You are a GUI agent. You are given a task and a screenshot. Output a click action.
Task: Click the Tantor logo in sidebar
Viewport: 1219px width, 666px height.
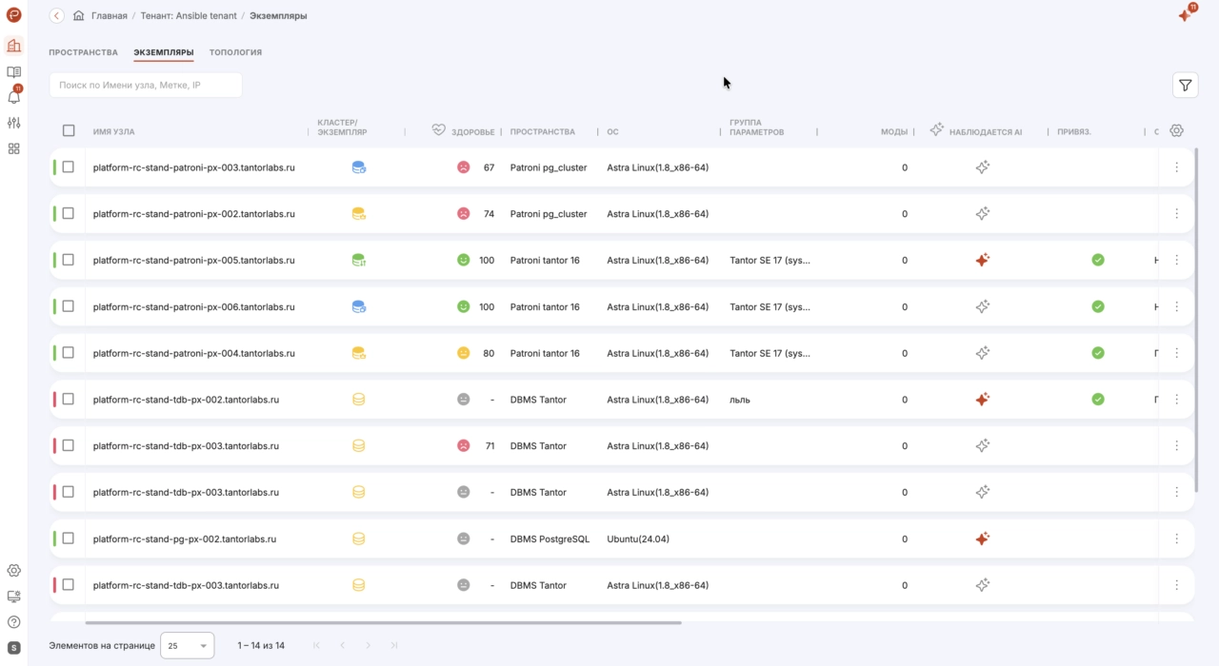tap(13, 15)
